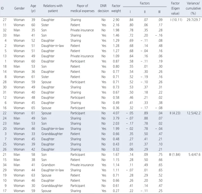The width and height of the screenshot is (202, 194).
Task: Click the 'DNR decision' column header
Action: (103, 8)
